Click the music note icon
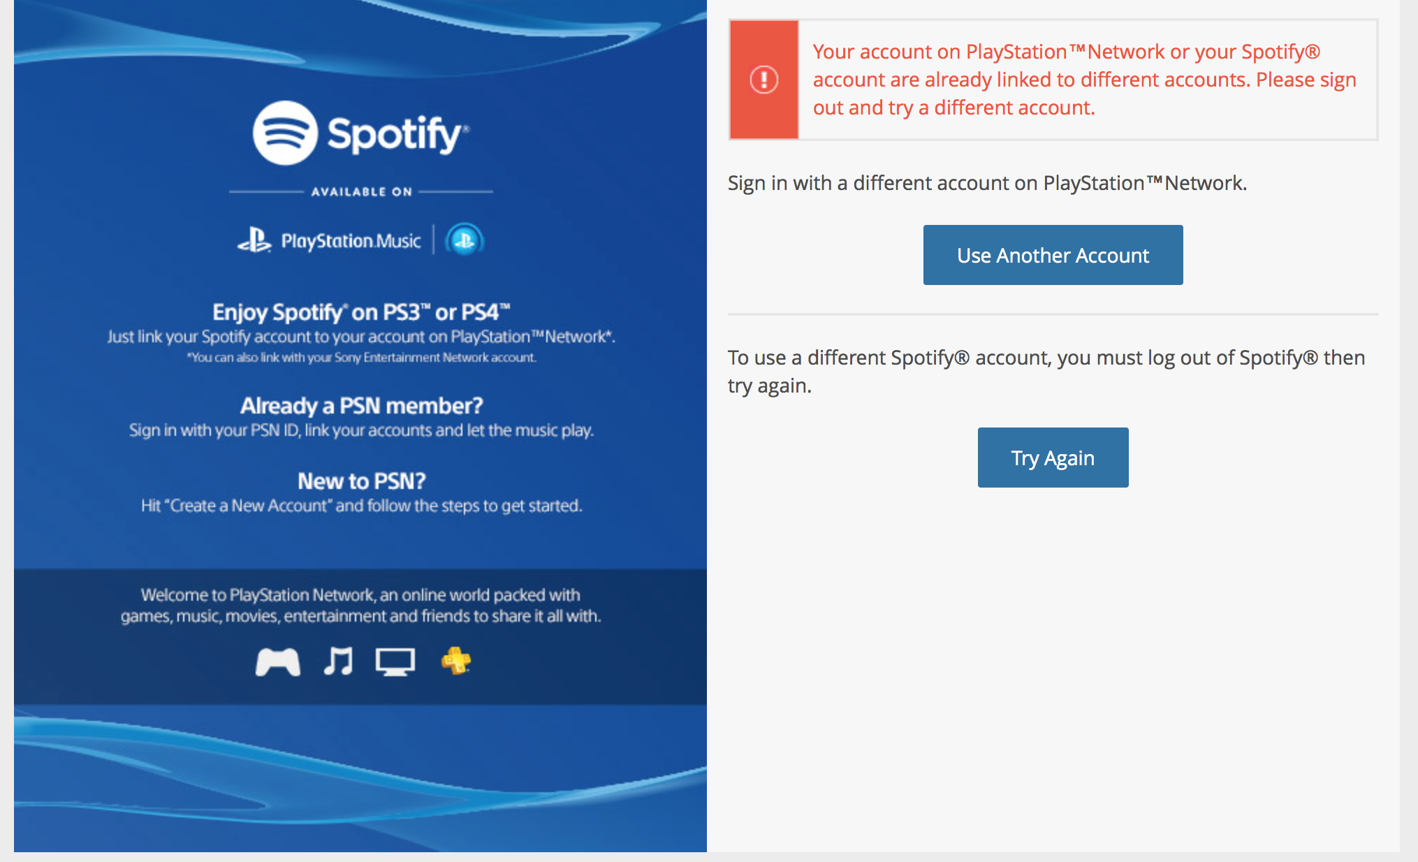 pos(338,661)
